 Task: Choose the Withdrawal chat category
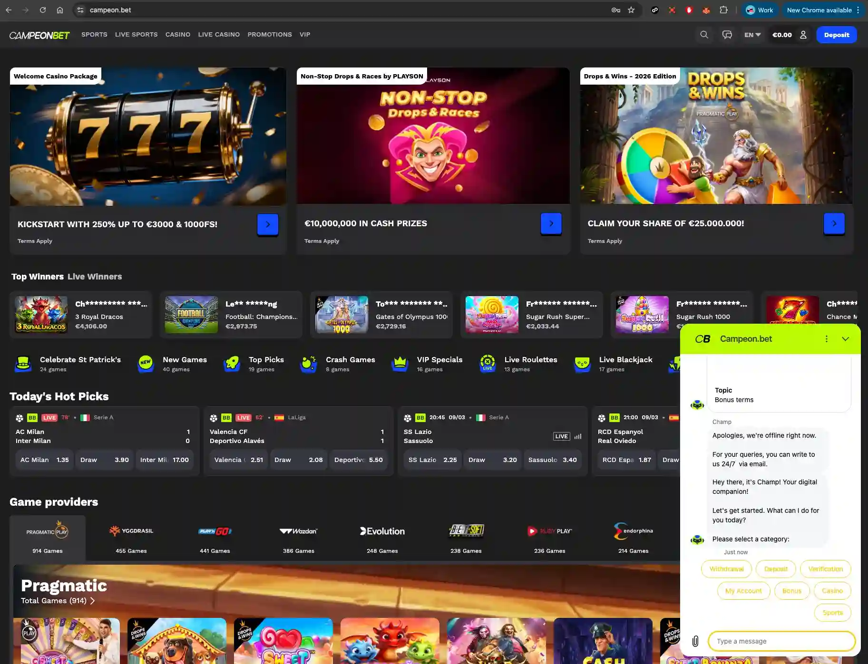(726, 569)
